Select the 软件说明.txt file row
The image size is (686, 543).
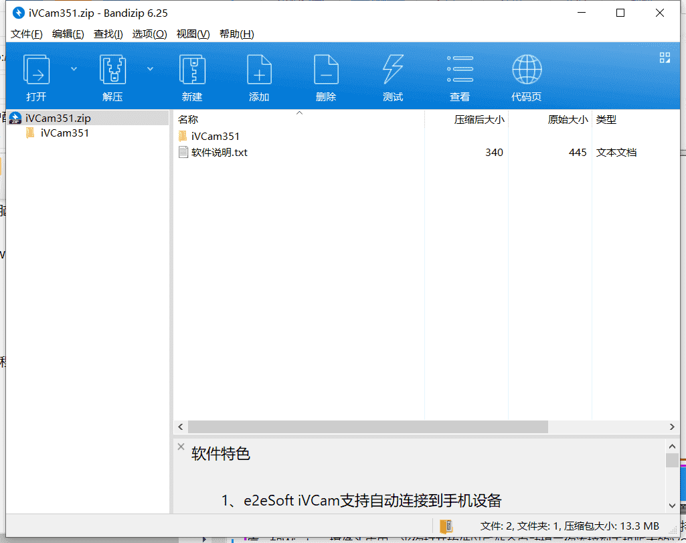[426, 152]
